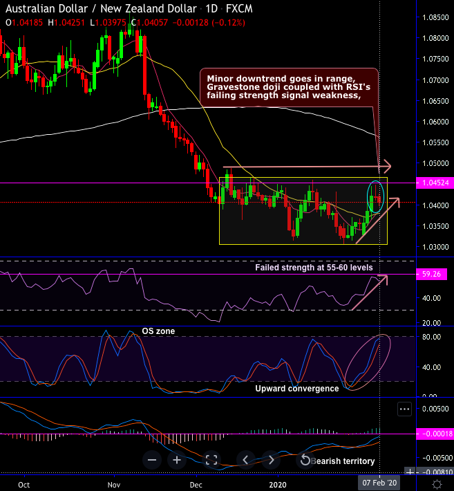This screenshot has width=454, height=491.
Task: Click the 07 Feb '20 date label
Action: point(379,483)
